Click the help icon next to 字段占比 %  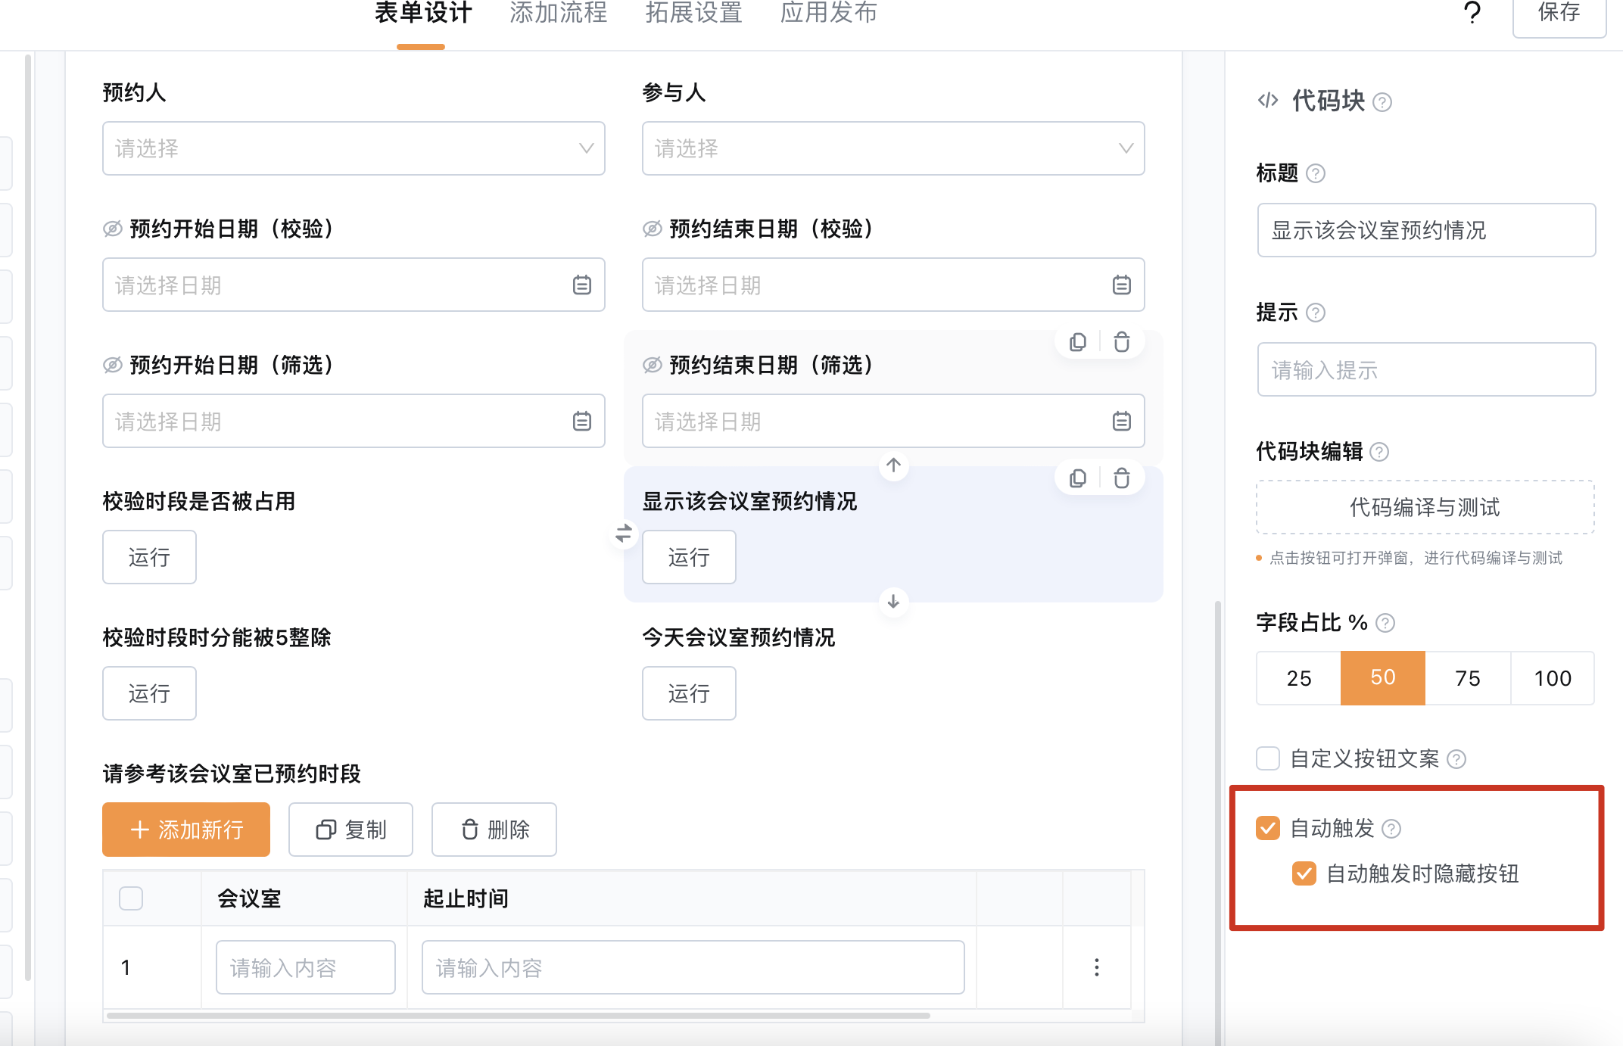1385,623
